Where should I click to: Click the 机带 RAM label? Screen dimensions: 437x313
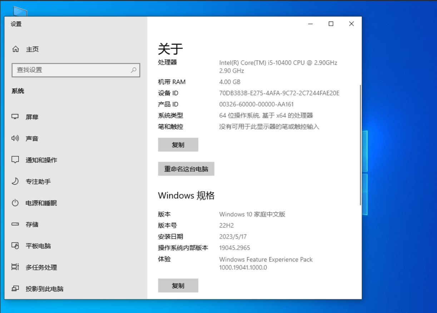[172, 82]
